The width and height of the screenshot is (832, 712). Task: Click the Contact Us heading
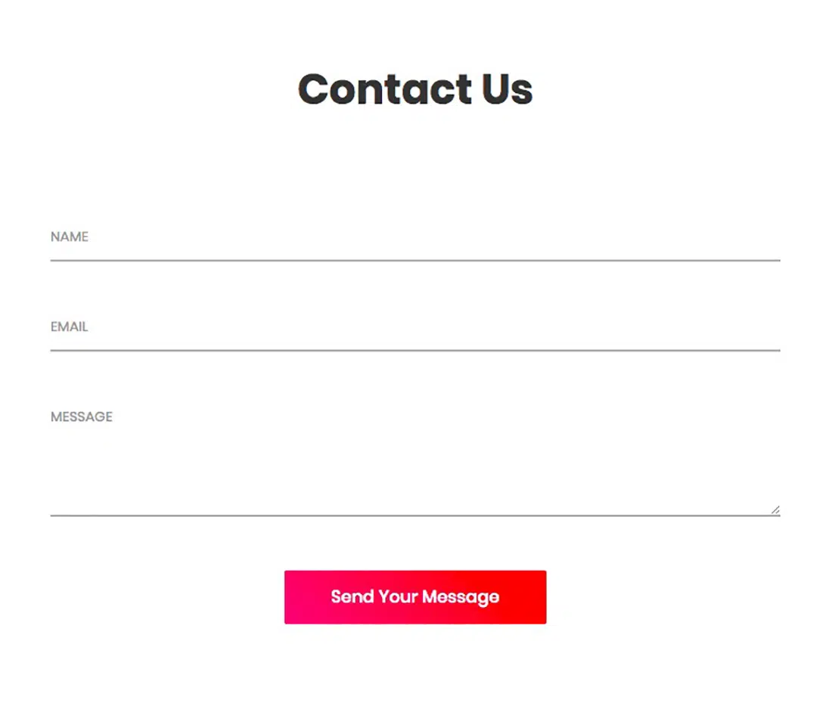(x=415, y=89)
